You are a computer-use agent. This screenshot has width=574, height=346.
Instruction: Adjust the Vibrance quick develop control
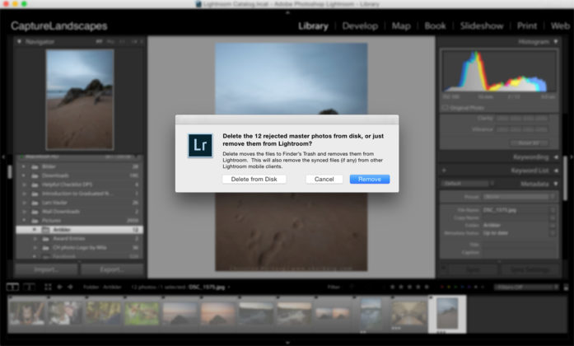[x=521, y=129]
